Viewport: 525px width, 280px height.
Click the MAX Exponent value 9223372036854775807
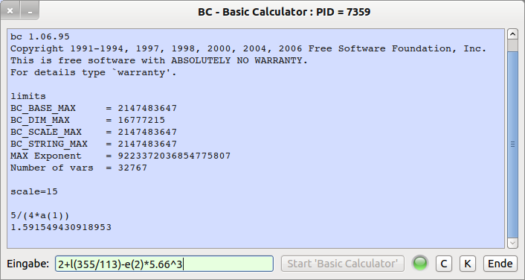click(174, 156)
